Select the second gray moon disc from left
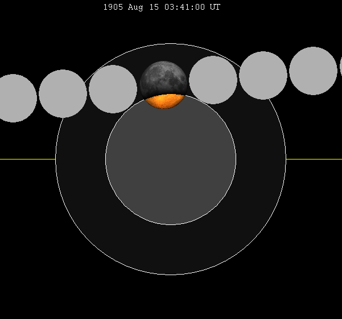The image size is (342, 319). (x=63, y=93)
